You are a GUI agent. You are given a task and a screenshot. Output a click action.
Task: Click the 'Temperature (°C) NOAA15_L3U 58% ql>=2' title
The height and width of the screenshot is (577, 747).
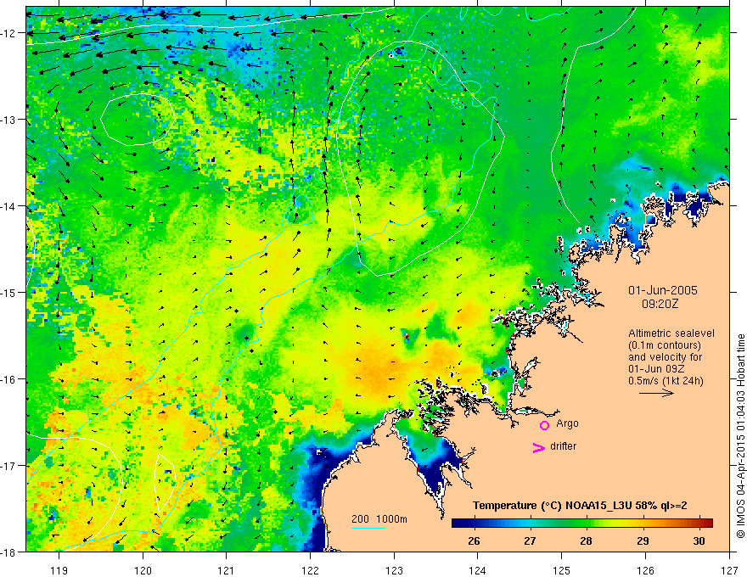580,506
